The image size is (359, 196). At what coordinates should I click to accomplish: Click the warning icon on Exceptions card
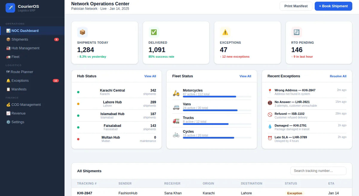(x=225, y=32)
